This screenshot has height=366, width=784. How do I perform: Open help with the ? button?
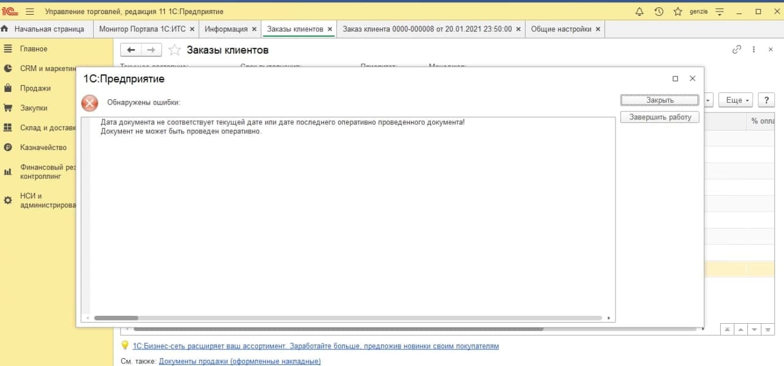766,100
